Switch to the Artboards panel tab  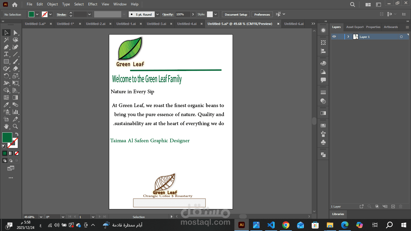pos(391,27)
